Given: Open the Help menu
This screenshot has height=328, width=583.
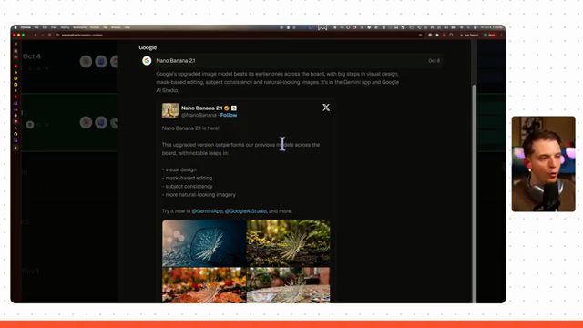Looking at the screenshot, I should [x=128, y=27].
